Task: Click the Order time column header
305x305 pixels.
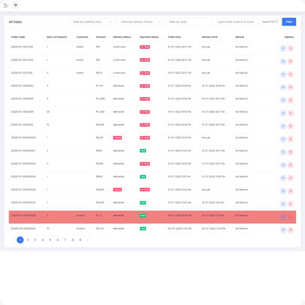Action: 174,37
